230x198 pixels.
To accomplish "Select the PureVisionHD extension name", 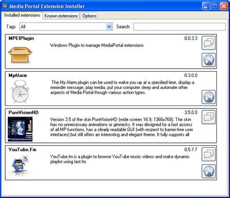I will 24,112.
